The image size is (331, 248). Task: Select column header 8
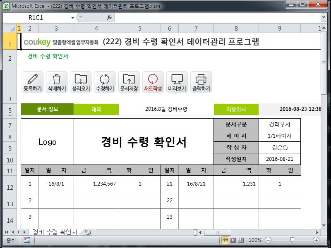point(236,29)
